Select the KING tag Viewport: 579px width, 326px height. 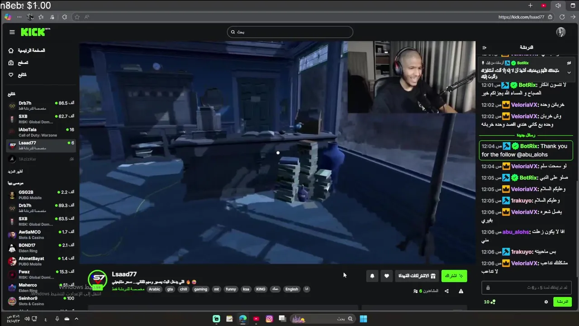coord(261,289)
